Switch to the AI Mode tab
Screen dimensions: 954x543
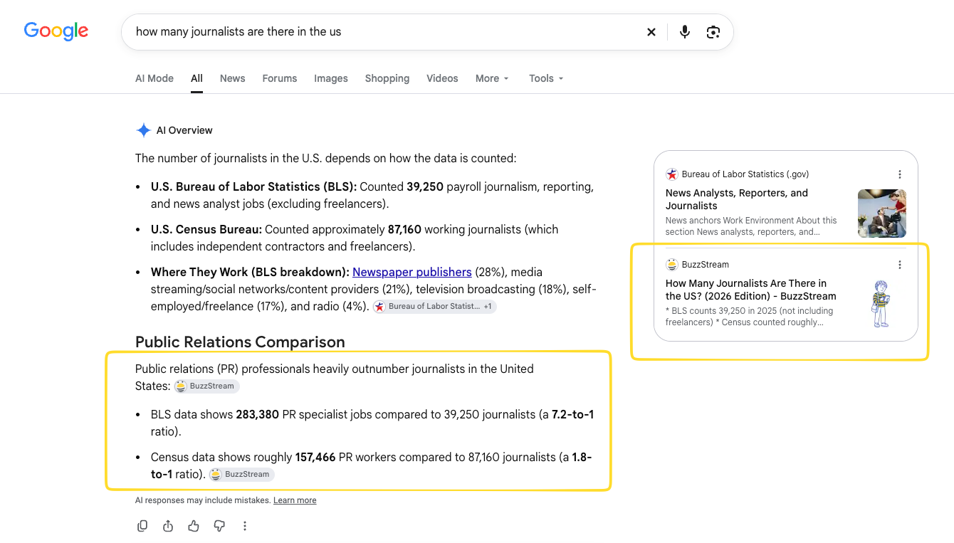[154, 78]
